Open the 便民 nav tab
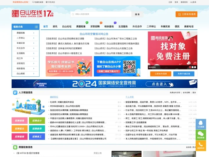Screen dimensions: 209x157 point(177,26)
